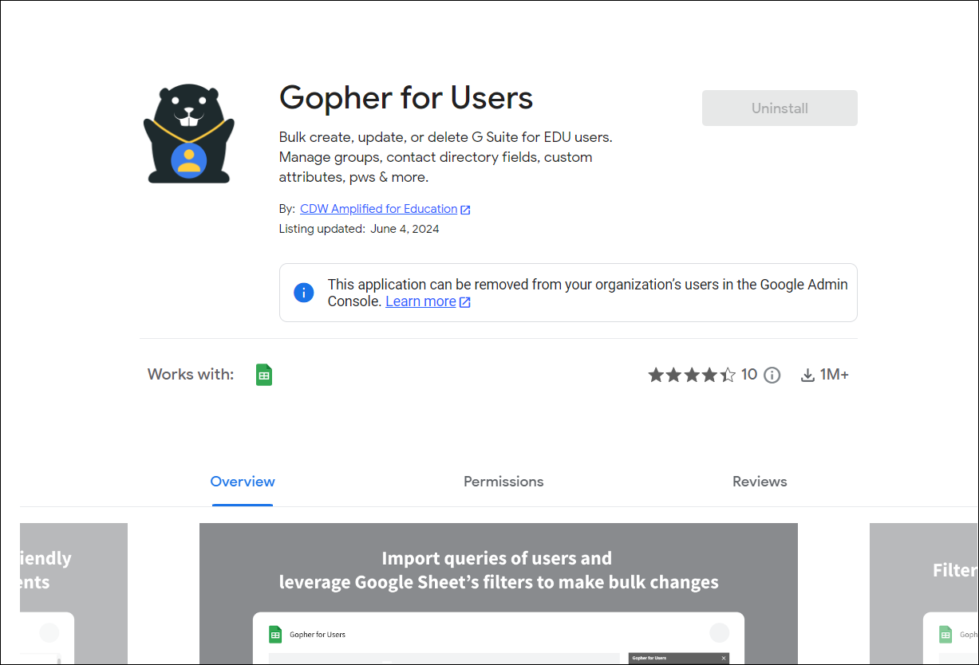Click the Uninstall button
This screenshot has height=665, width=979.
point(780,108)
